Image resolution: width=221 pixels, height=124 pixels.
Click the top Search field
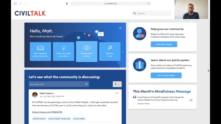point(151,13)
